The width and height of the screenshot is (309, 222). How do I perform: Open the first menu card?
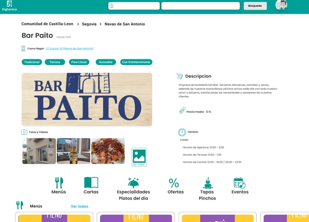[x=54, y=217]
